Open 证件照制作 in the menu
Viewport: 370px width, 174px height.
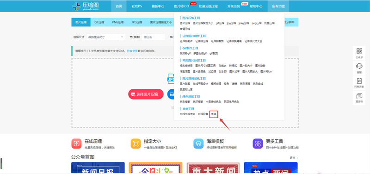click(x=186, y=41)
